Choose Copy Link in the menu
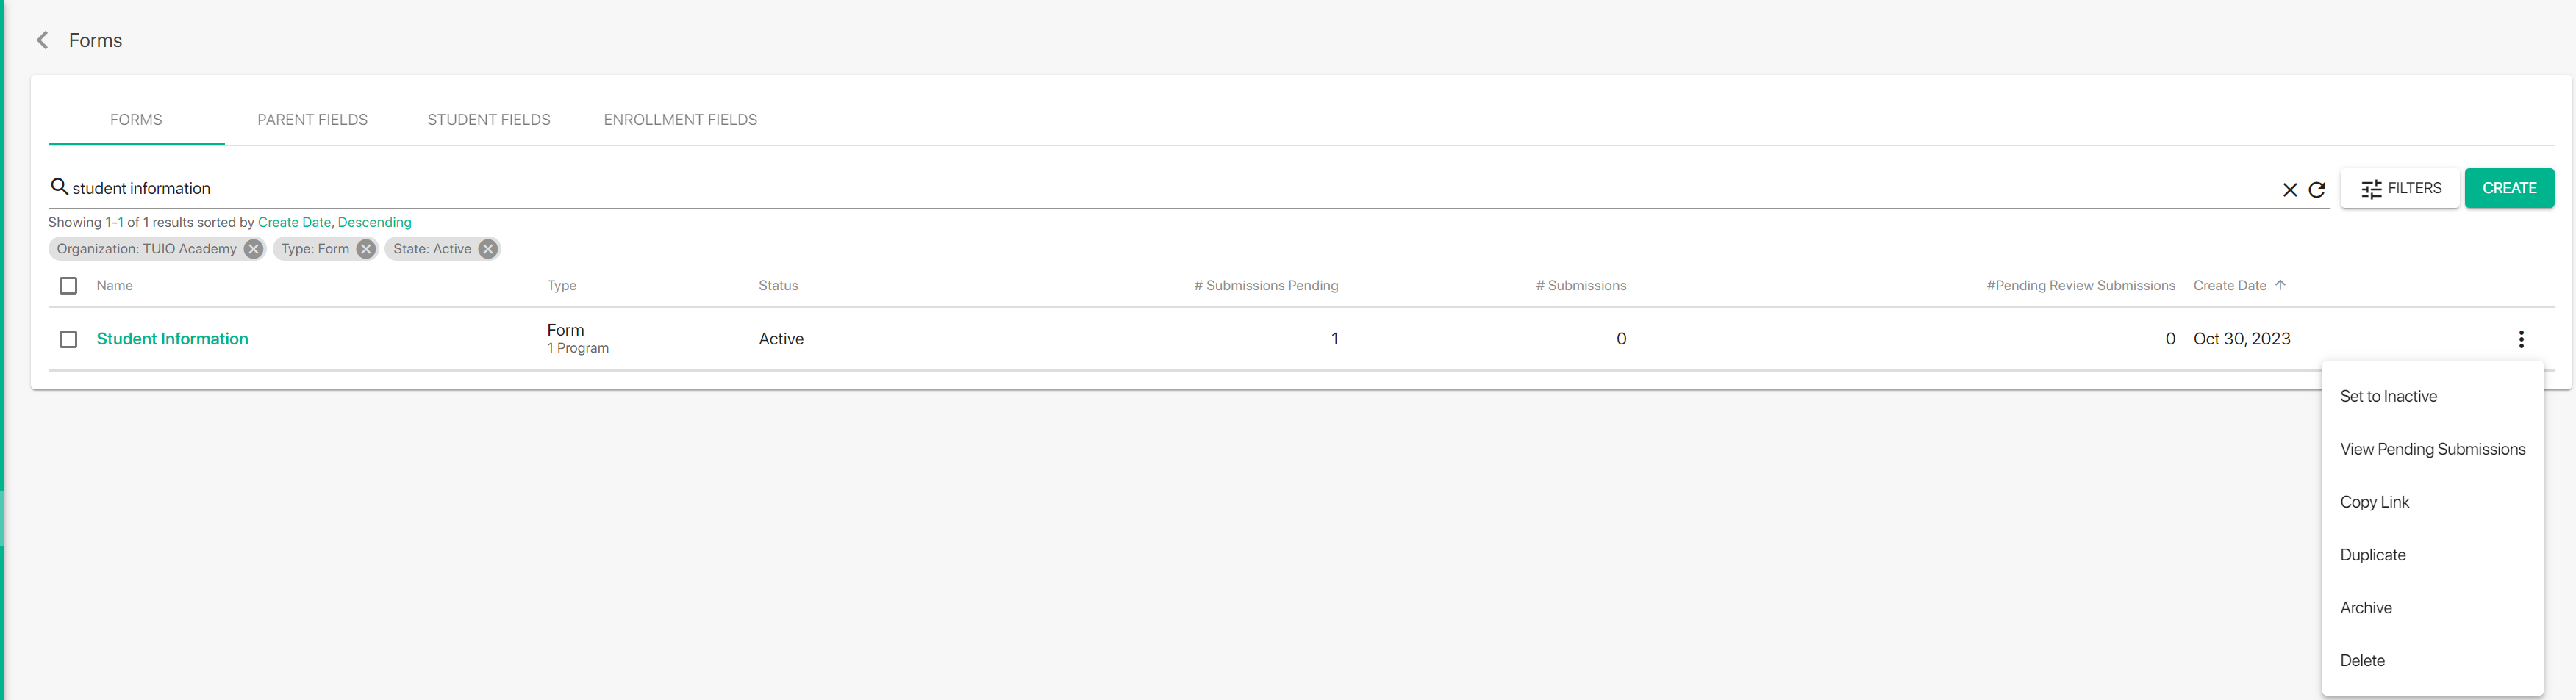Viewport: 2576px width, 700px height. pyautogui.click(x=2431, y=502)
